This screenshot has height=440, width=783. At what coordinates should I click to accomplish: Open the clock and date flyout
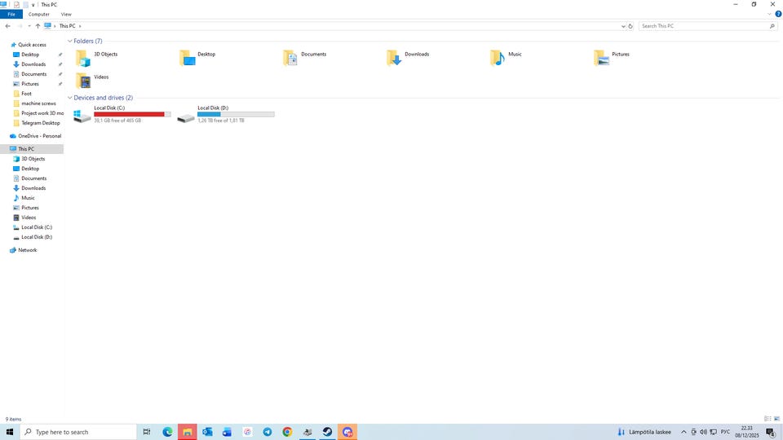pos(746,432)
